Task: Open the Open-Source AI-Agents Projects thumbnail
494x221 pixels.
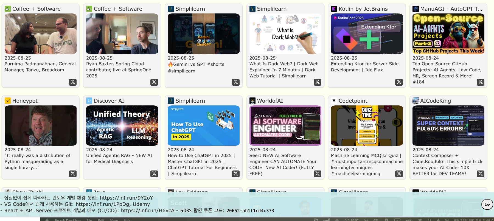Action: [448, 34]
